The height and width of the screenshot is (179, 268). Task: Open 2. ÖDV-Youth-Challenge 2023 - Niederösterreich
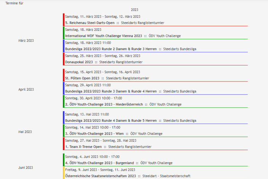pos(104,104)
